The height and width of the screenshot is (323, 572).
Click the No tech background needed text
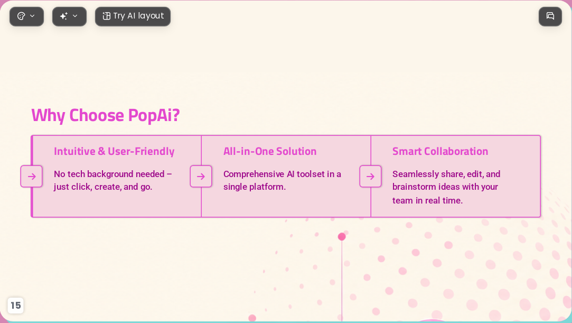pos(112,180)
